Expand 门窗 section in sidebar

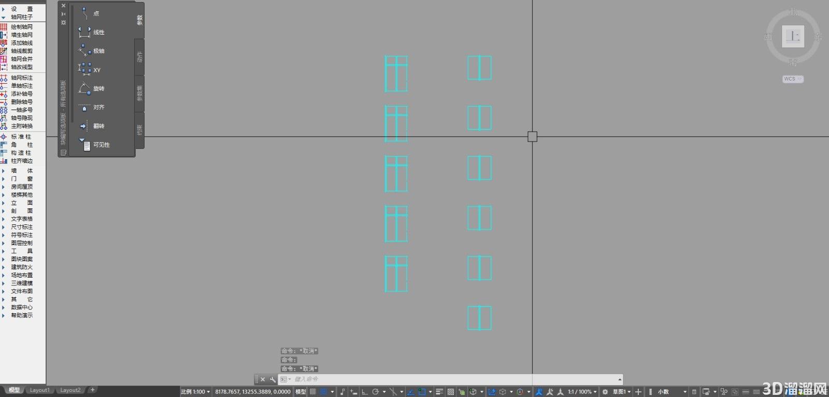18,178
